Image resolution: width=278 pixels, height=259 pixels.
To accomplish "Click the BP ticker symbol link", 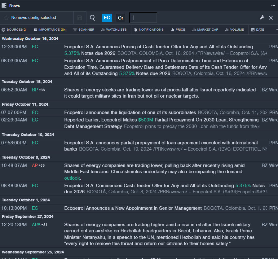I will click(x=35, y=90).
